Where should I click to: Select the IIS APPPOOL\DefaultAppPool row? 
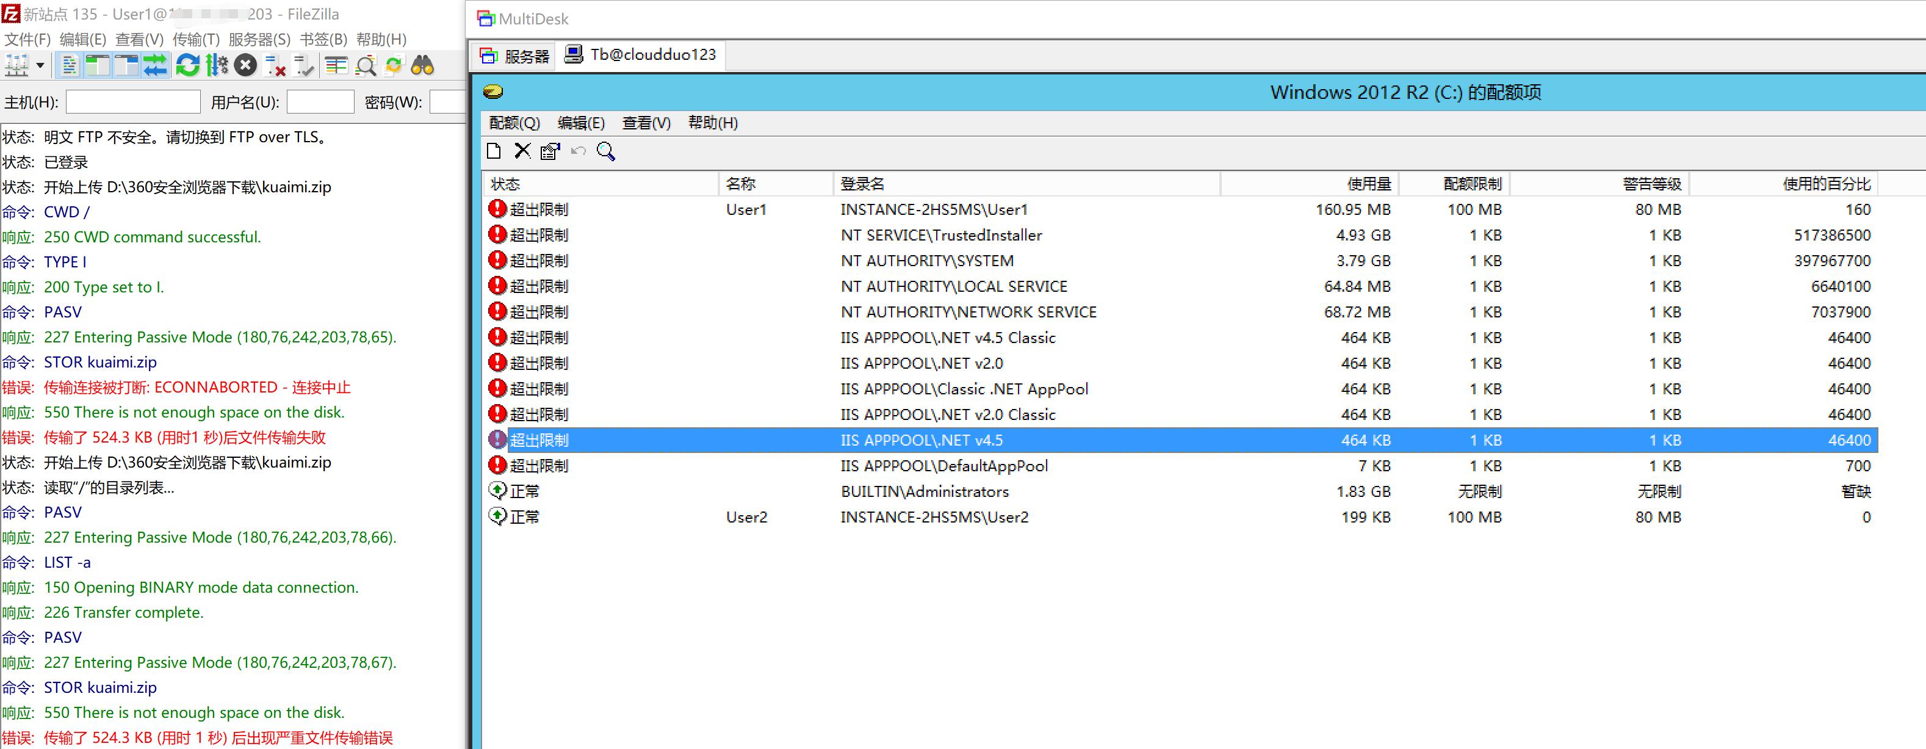click(1181, 466)
